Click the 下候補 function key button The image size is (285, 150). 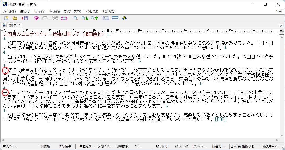(x=45, y=146)
